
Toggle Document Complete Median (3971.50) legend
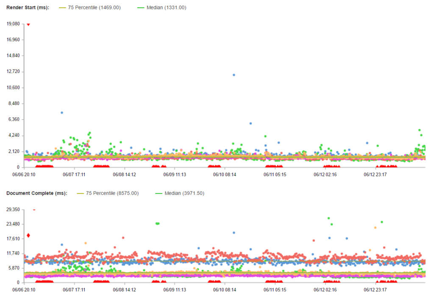[x=180, y=193]
